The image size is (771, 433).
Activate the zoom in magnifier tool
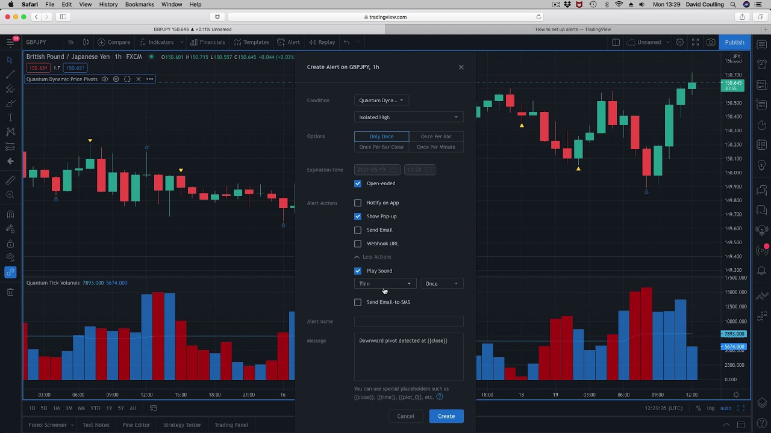(10, 195)
